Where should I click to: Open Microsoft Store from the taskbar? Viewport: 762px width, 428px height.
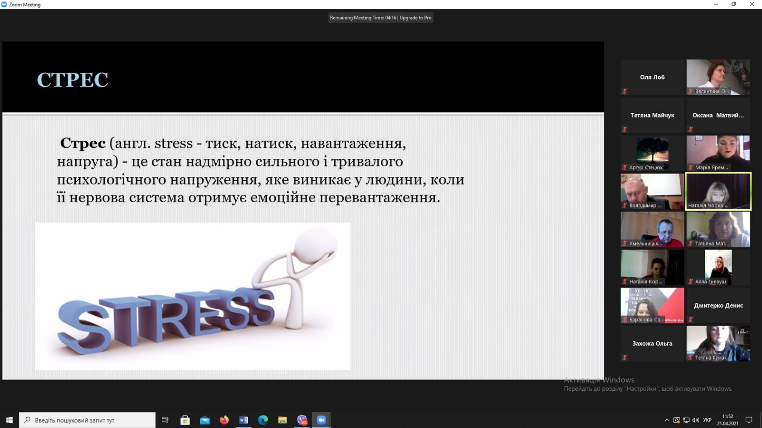pyautogui.click(x=185, y=420)
